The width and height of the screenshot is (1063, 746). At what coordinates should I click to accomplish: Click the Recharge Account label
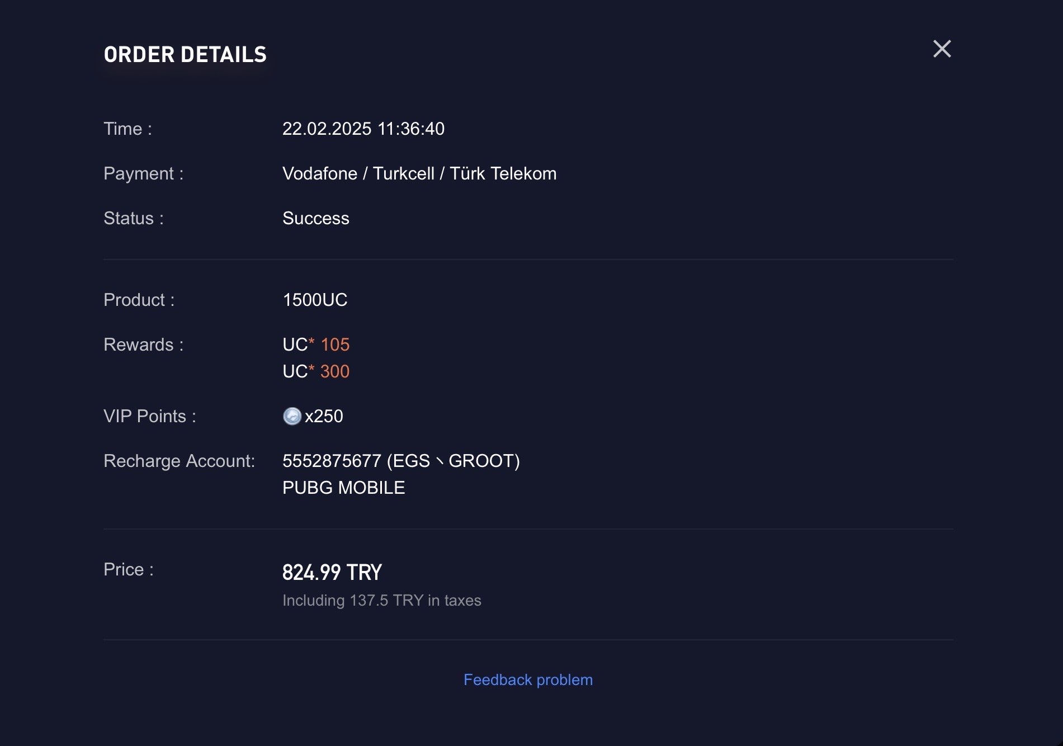179,461
